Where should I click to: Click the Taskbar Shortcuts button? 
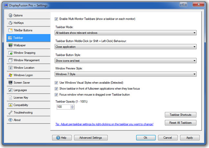(x=181, y=115)
